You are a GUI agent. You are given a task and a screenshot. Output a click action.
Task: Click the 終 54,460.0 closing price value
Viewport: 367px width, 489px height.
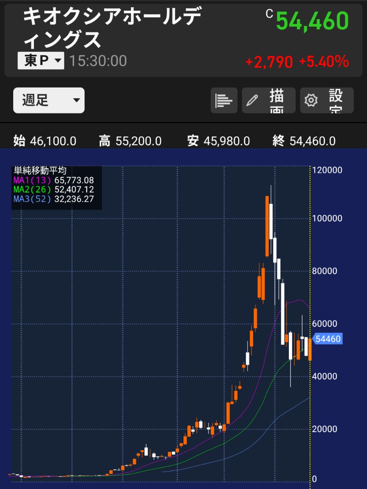[304, 141]
